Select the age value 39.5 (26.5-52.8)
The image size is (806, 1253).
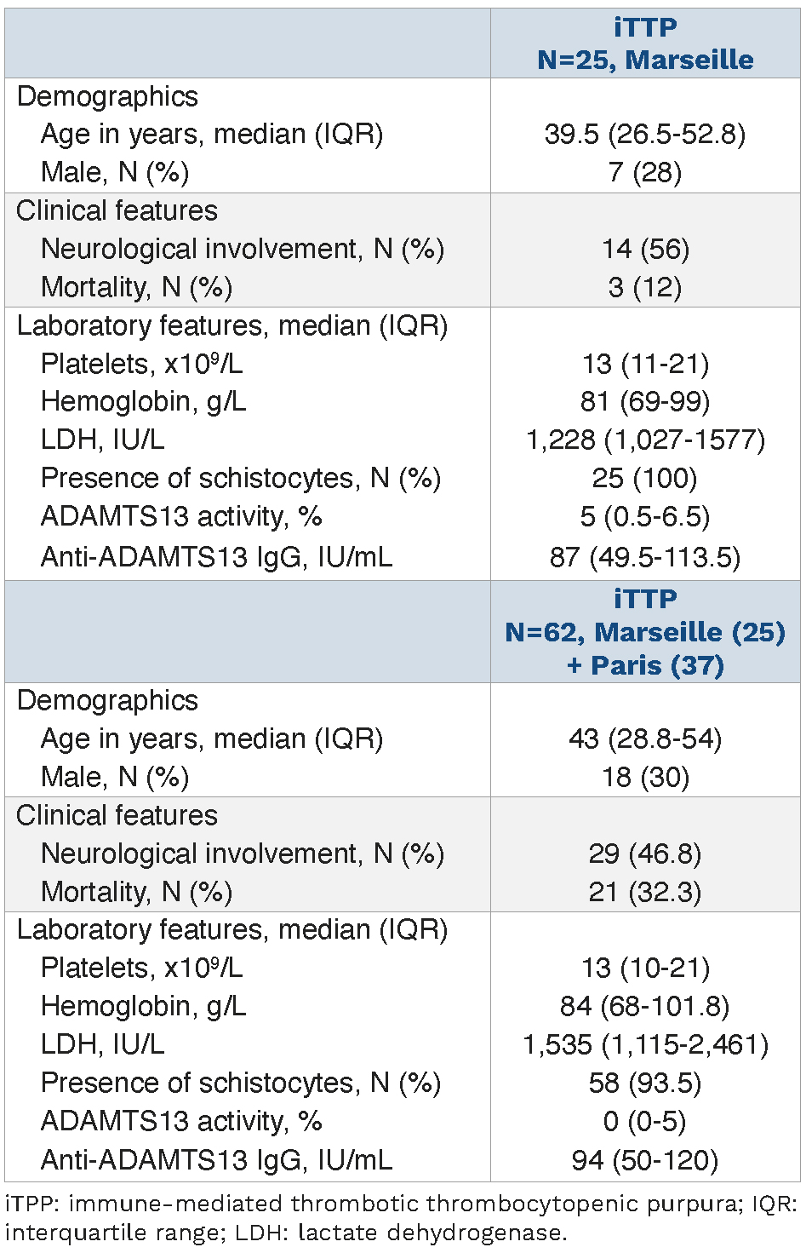click(645, 134)
